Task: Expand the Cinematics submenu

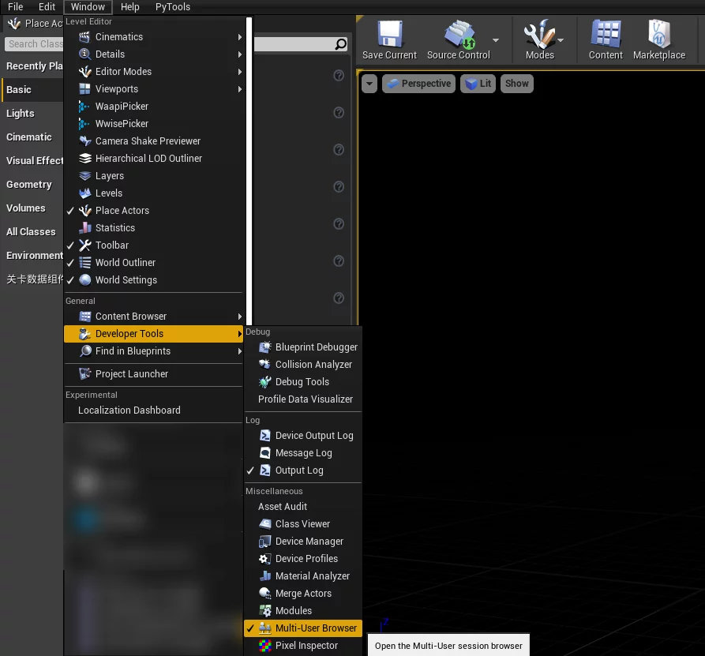Action: (119, 37)
